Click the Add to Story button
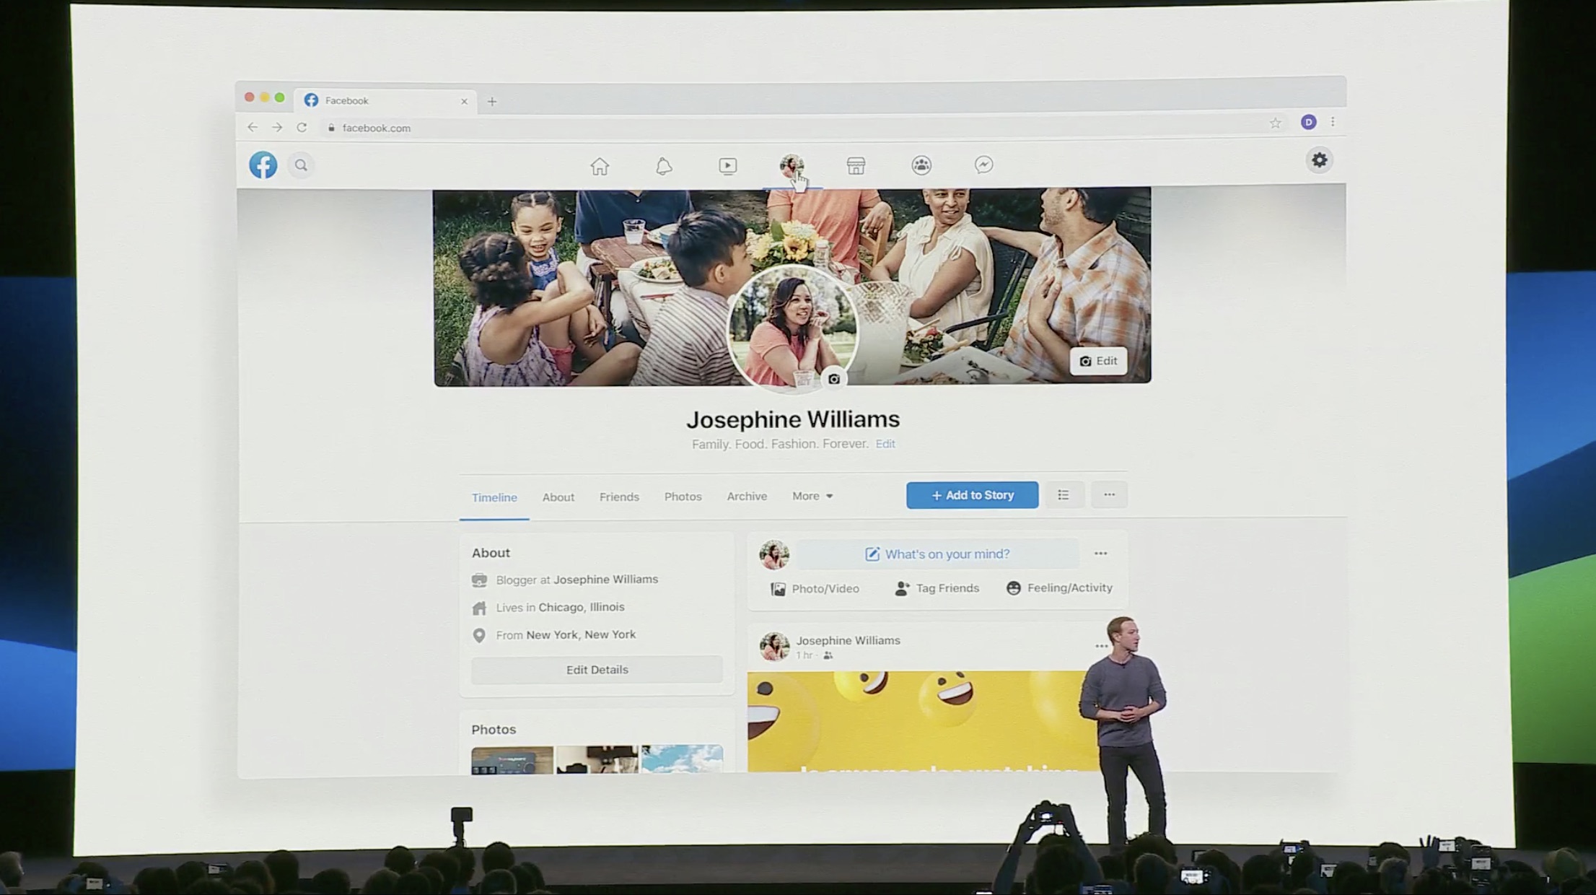Screen dimensions: 1596x895 click(972, 495)
